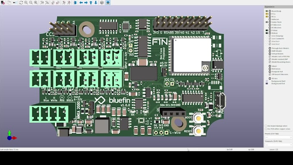Toggle Footprint Text visibility
Viewport: 293px width, 165px height.
tap(270, 72)
